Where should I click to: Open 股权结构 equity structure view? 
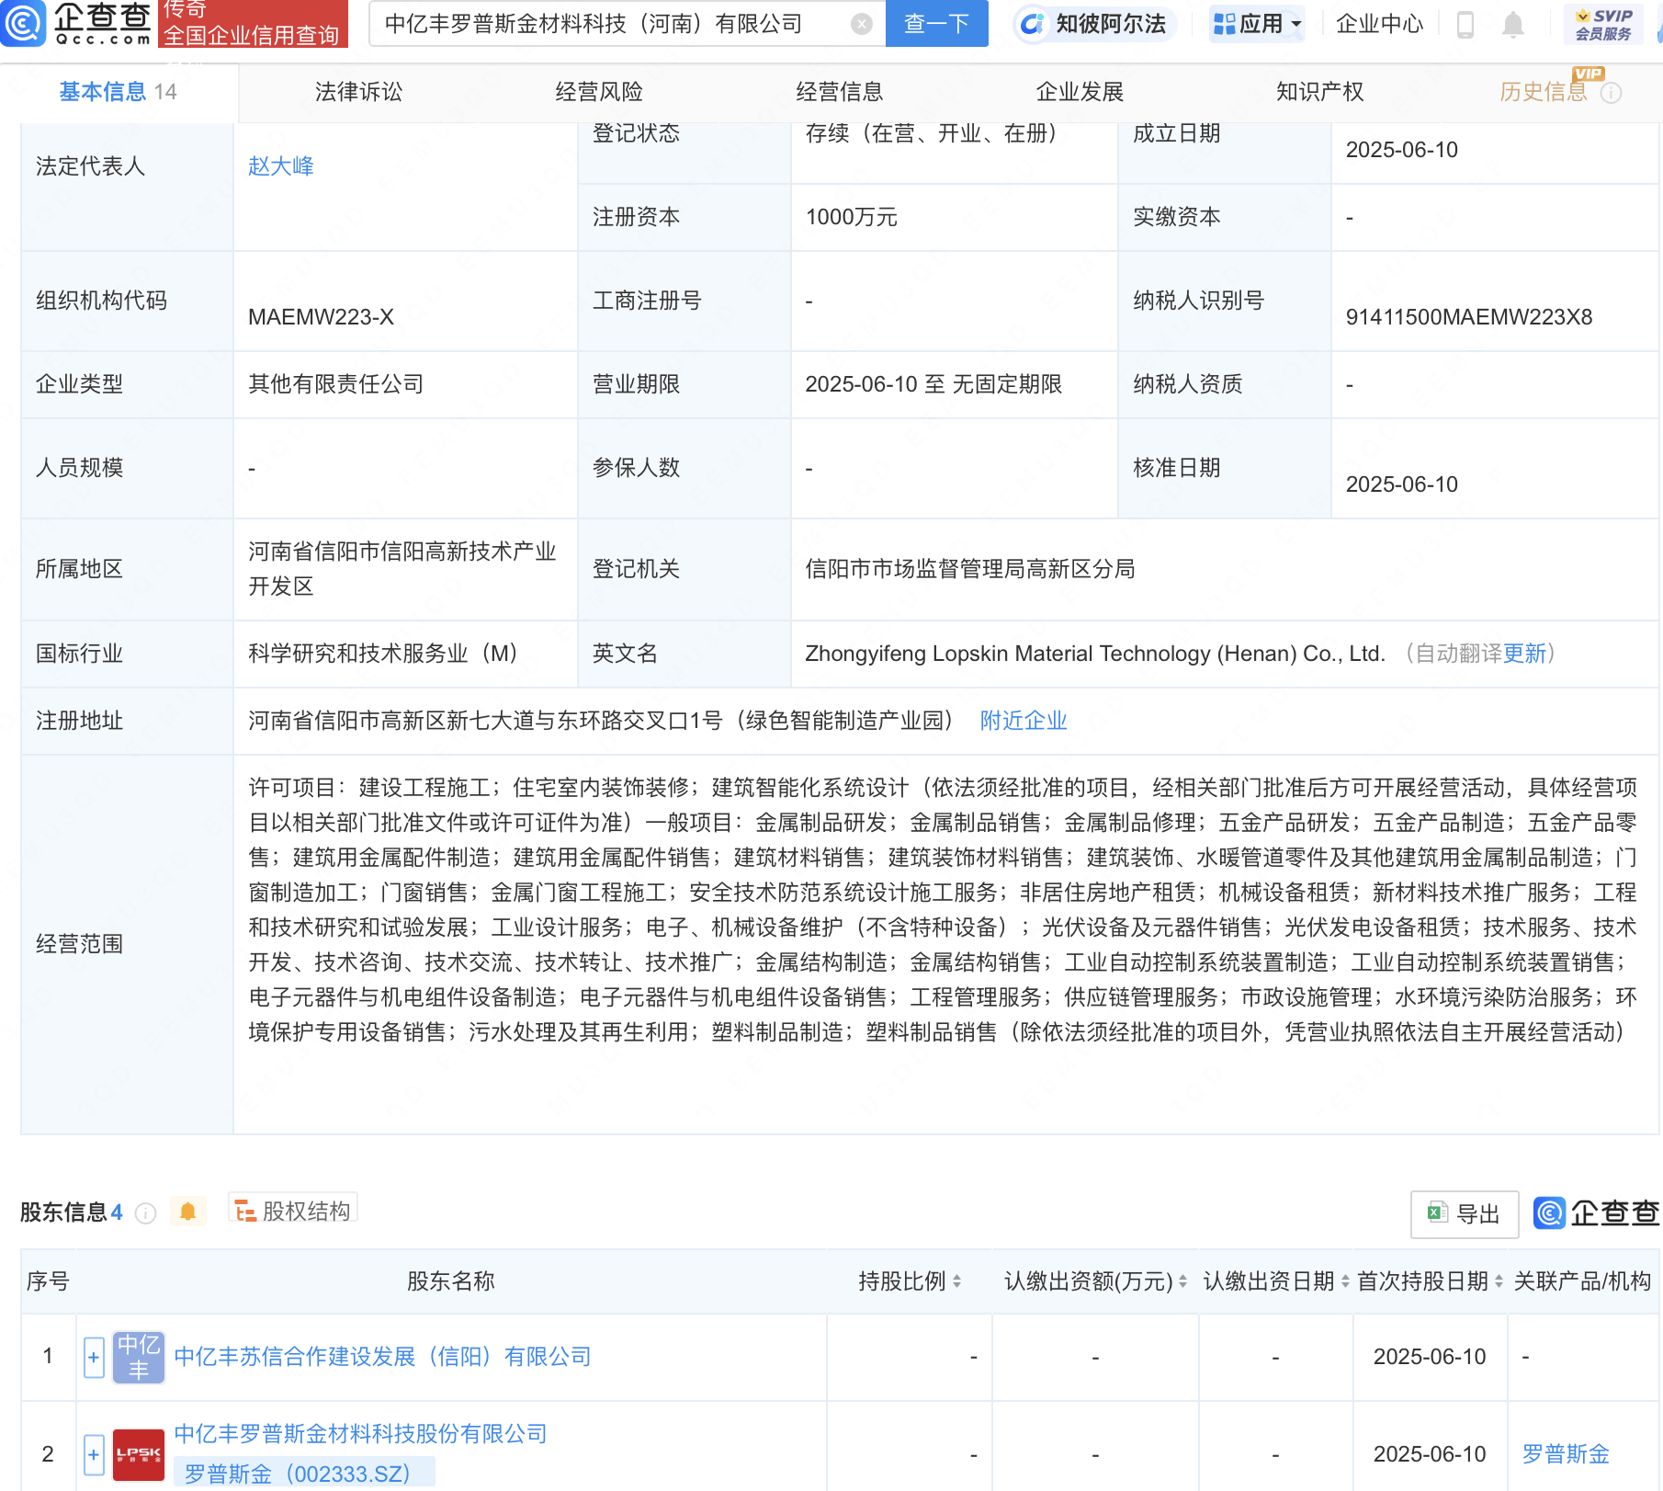click(x=293, y=1212)
